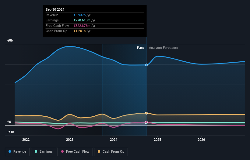Click the 2026 x-axis label
250x160 pixels.
(201, 140)
